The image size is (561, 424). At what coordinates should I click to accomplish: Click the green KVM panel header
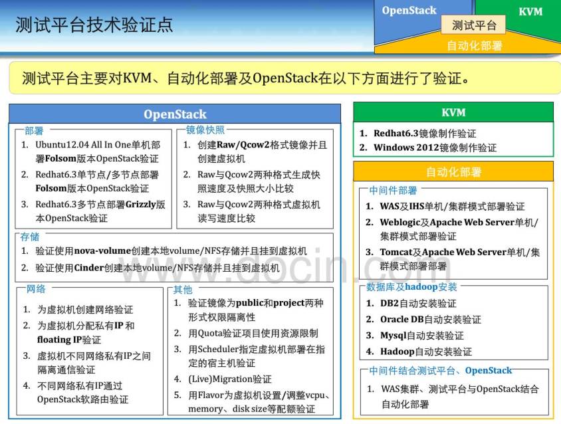point(453,112)
